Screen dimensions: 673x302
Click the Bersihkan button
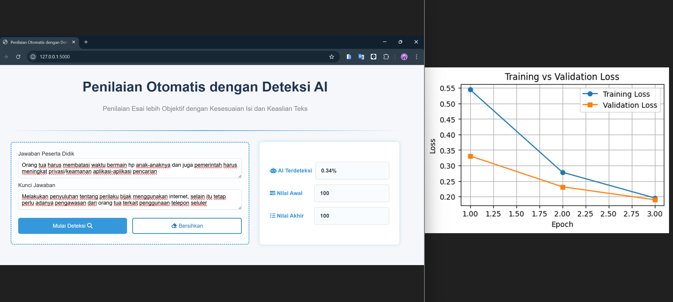tap(187, 226)
